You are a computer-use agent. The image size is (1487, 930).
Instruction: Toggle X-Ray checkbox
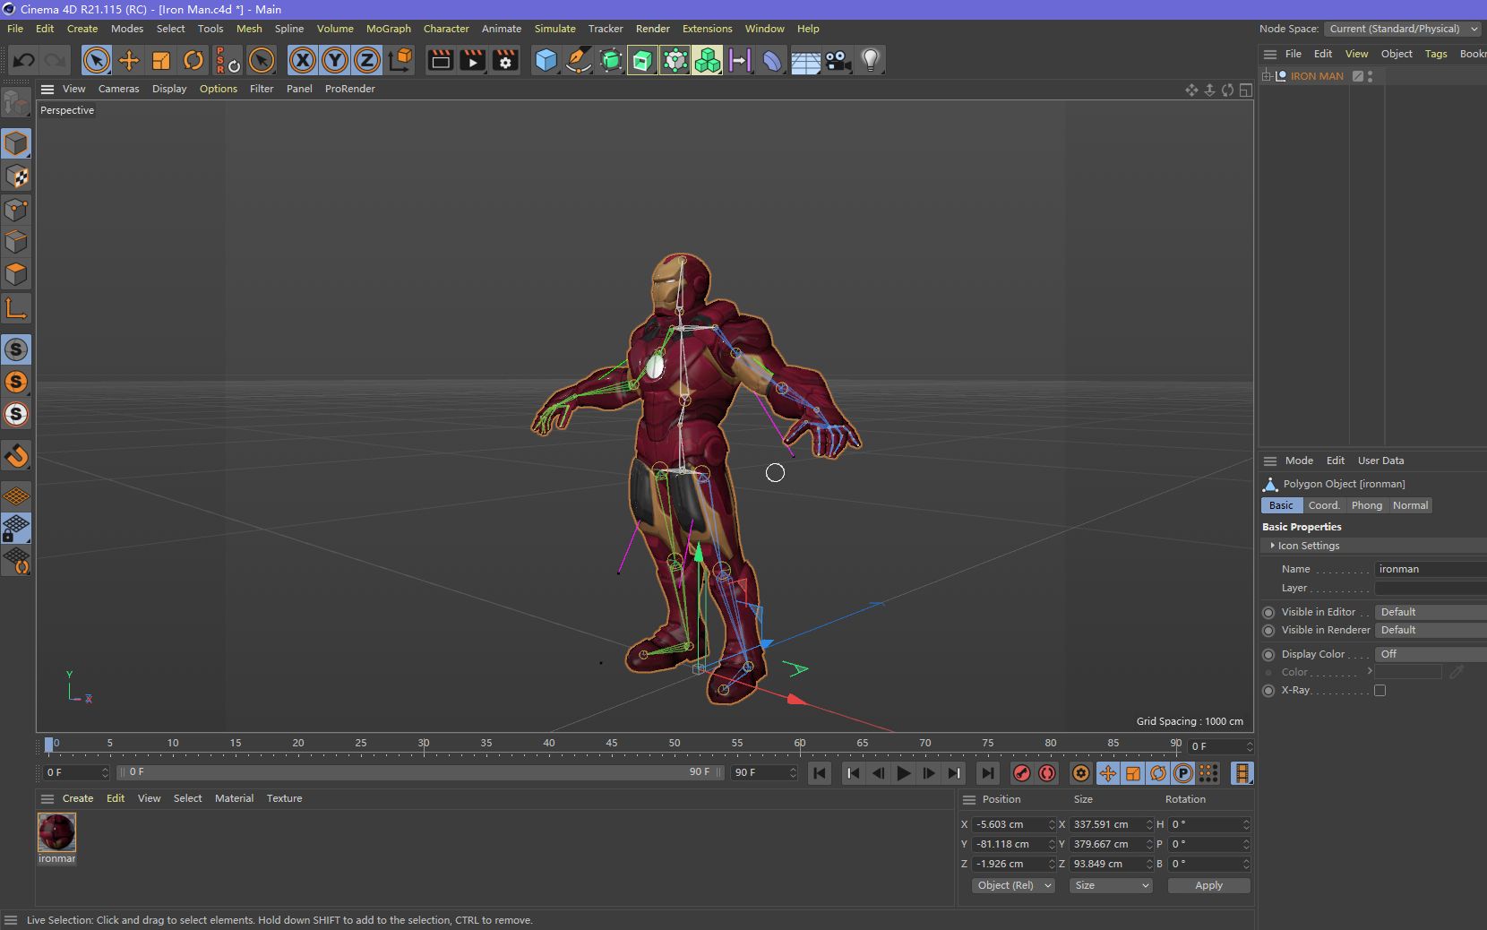(1380, 690)
